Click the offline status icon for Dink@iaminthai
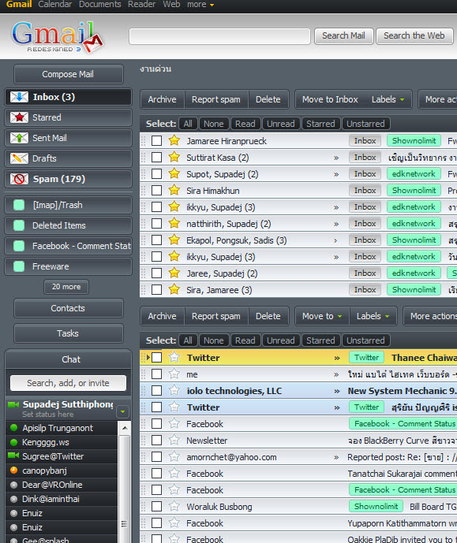 coord(14,499)
